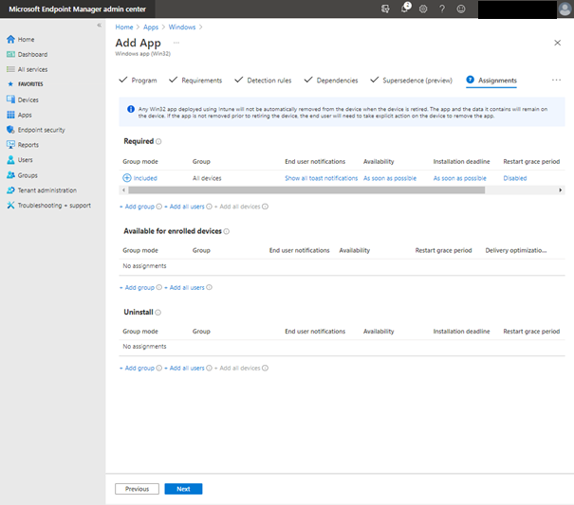This screenshot has height=505, width=574.
Task: Click the Previous button
Action: click(x=137, y=489)
